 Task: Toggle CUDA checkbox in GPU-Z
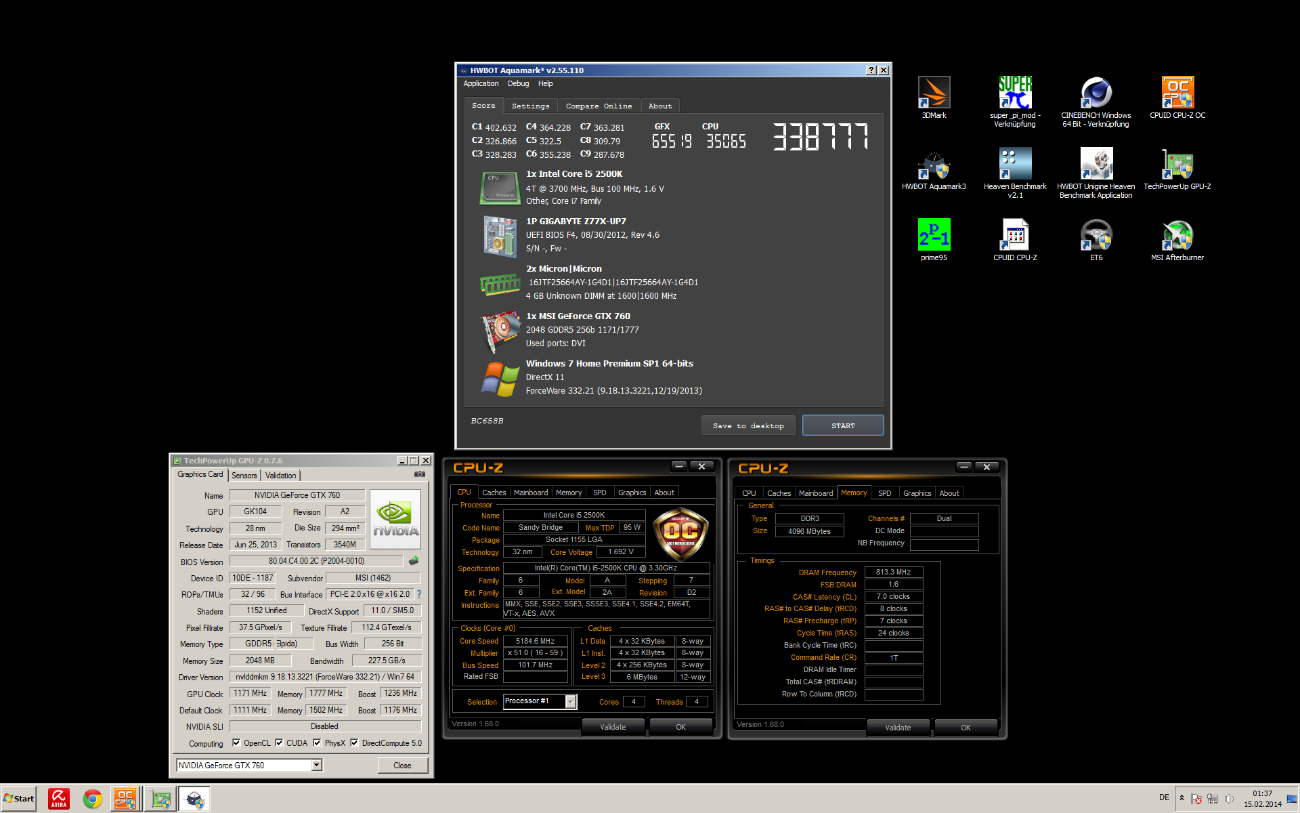(x=279, y=743)
